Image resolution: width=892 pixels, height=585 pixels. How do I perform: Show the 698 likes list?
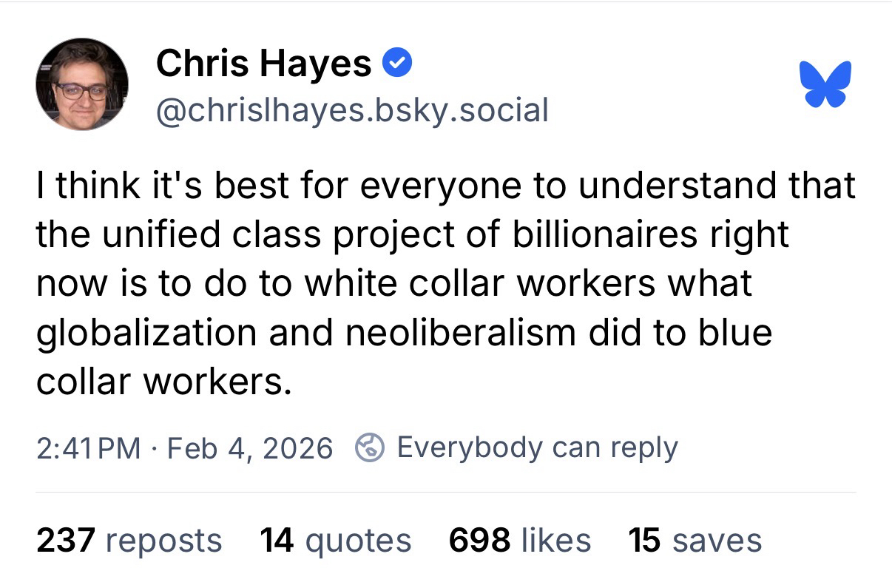coord(520,541)
